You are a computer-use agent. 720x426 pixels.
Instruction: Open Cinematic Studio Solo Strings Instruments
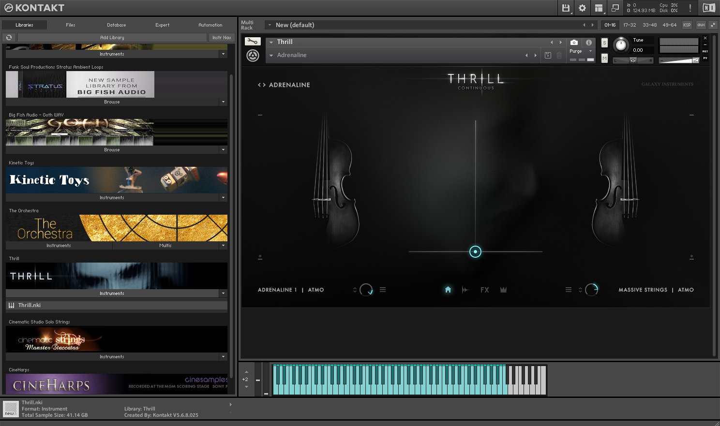(x=112, y=357)
